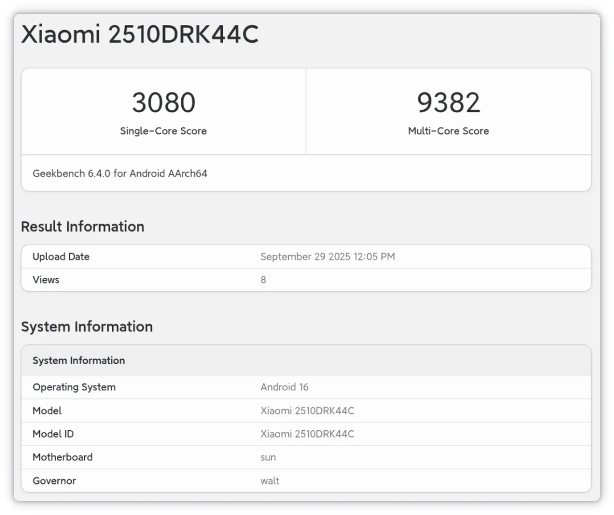The width and height of the screenshot is (614, 515).
Task: Select the Operating System row label
Action: coord(74,388)
